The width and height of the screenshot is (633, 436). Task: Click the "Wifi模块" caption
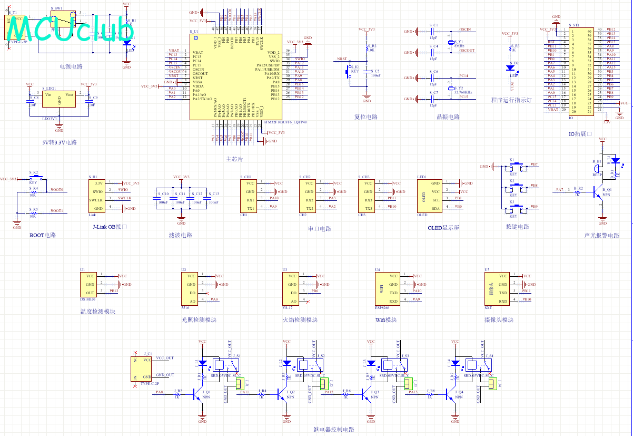coord(386,319)
